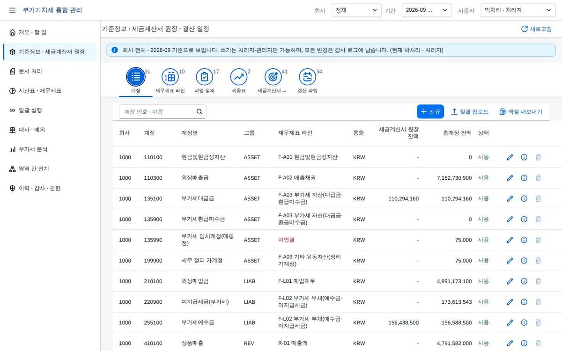The height and width of the screenshot is (351, 562).
Task: Open 시산표 · 재무제표 in sidebar
Action: pos(50,91)
